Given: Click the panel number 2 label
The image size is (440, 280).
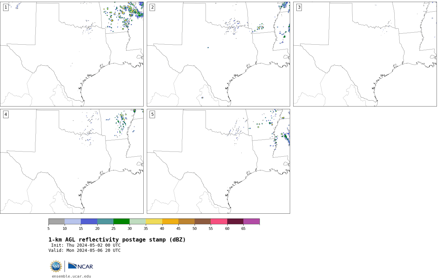Looking at the screenshot, I should pyautogui.click(x=152, y=7).
